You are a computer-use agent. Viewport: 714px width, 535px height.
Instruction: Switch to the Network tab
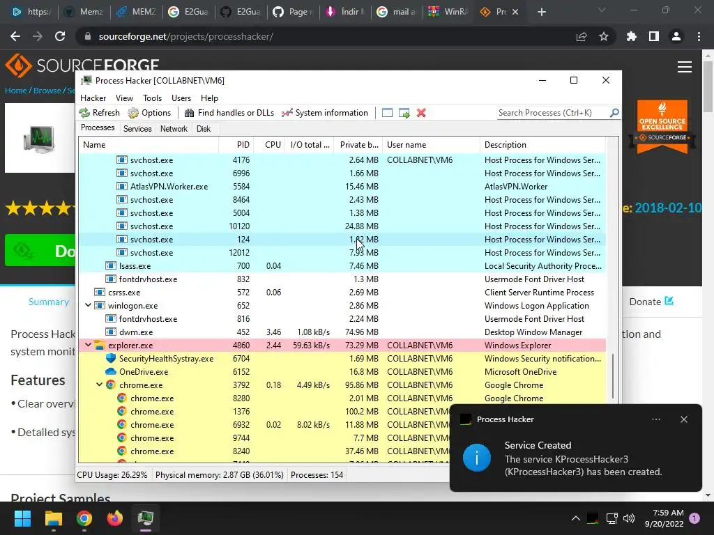click(174, 129)
